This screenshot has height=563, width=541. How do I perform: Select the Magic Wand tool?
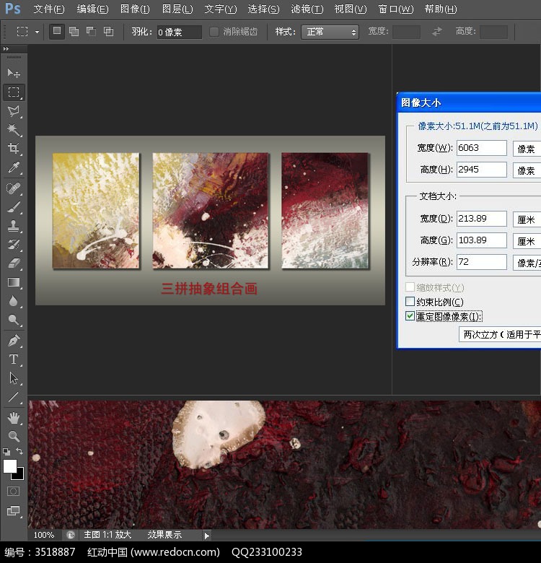click(14, 130)
